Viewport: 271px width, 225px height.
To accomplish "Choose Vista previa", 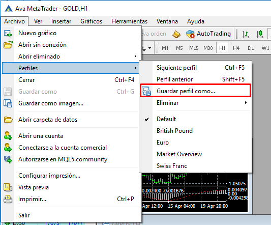I will (71, 187).
